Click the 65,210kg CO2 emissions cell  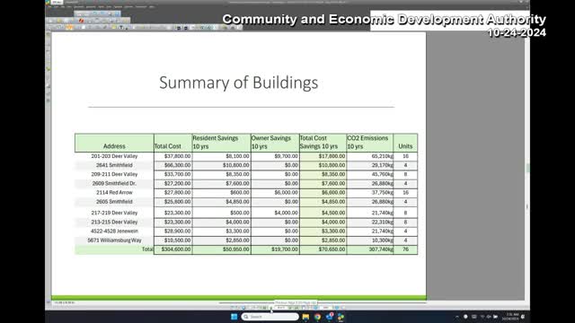point(370,156)
